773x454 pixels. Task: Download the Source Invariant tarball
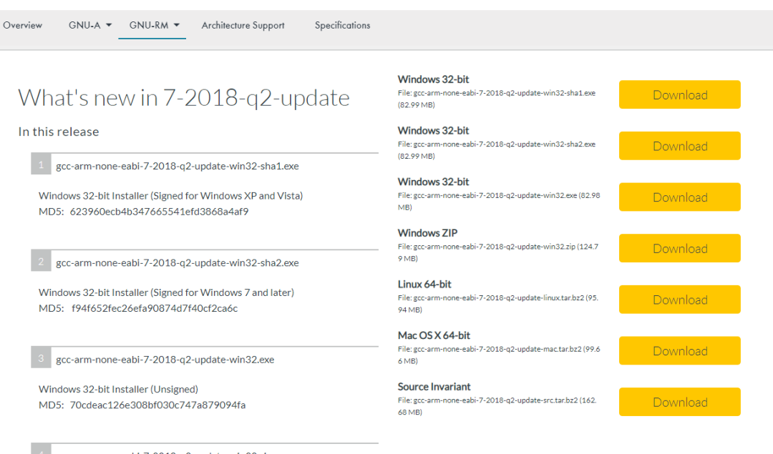click(680, 402)
